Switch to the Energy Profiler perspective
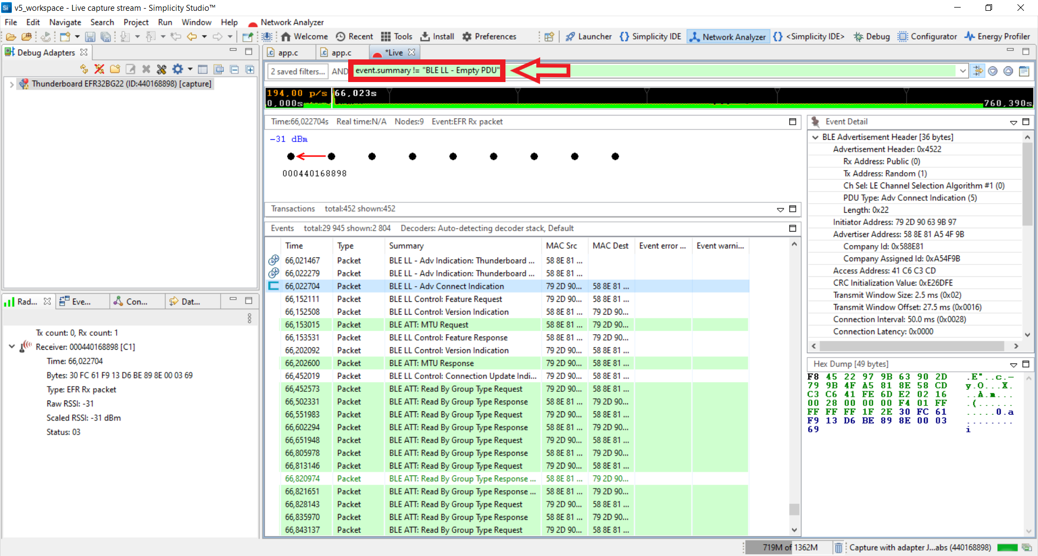The height and width of the screenshot is (556, 1038). [x=997, y=37]
